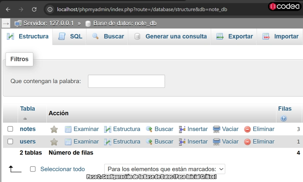Viewport: 303px width, 182px height.
Task: Click the address bar URL
Action: tap(142, 9)
